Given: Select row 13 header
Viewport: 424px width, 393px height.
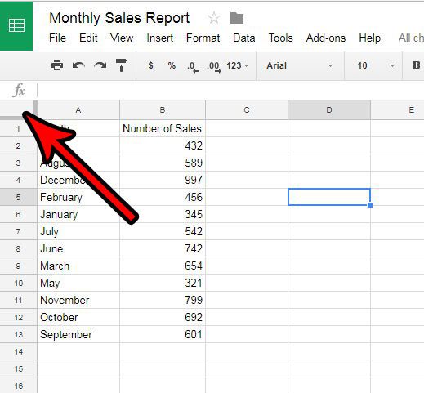Looking at the screenshot, I should pos(18,334).
